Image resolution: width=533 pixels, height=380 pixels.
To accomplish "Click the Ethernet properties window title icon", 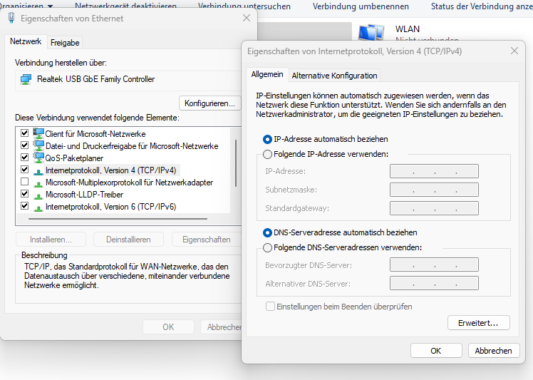I will pos(11,18).
